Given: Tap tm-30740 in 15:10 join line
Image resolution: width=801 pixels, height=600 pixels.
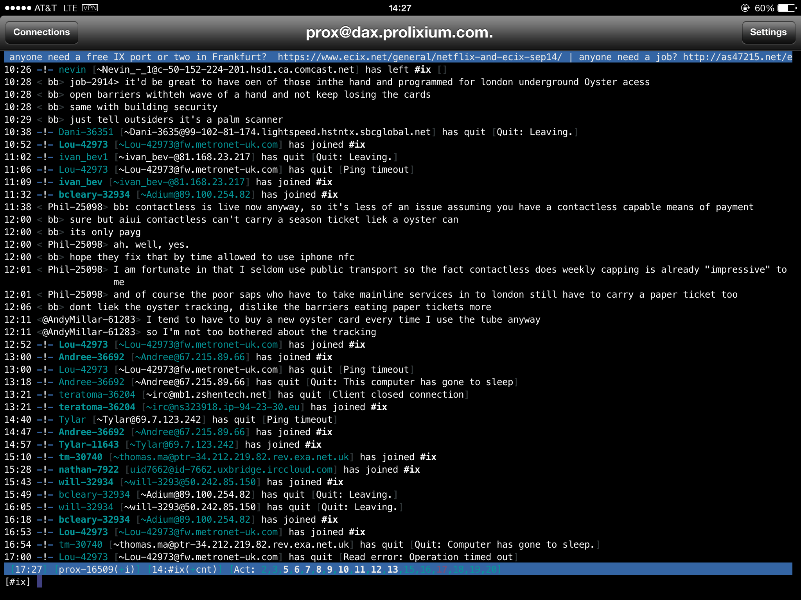Looking at the screenshot, I should point(81,457).
